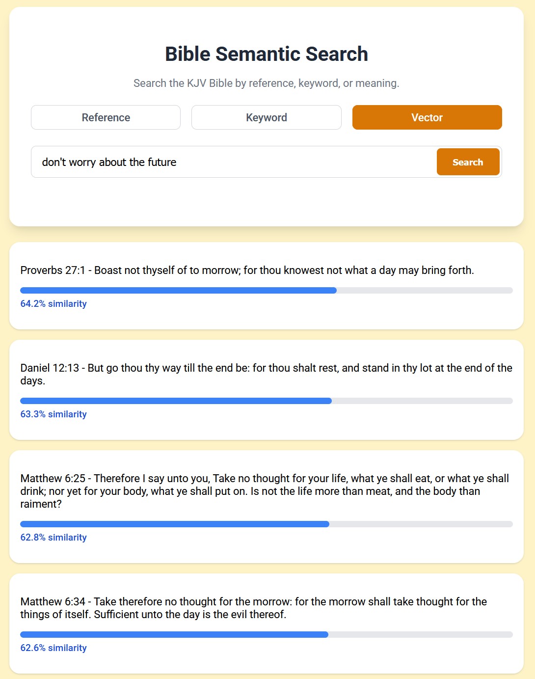Image resolution: width=535 pixels, height=679 pixels.
Task: Click the Daniel 12:13 similarity bar
Action: tap(266, 401)
